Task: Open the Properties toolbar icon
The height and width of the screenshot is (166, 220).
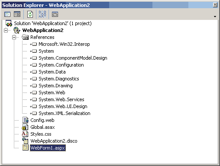Action: pos(55,14)
